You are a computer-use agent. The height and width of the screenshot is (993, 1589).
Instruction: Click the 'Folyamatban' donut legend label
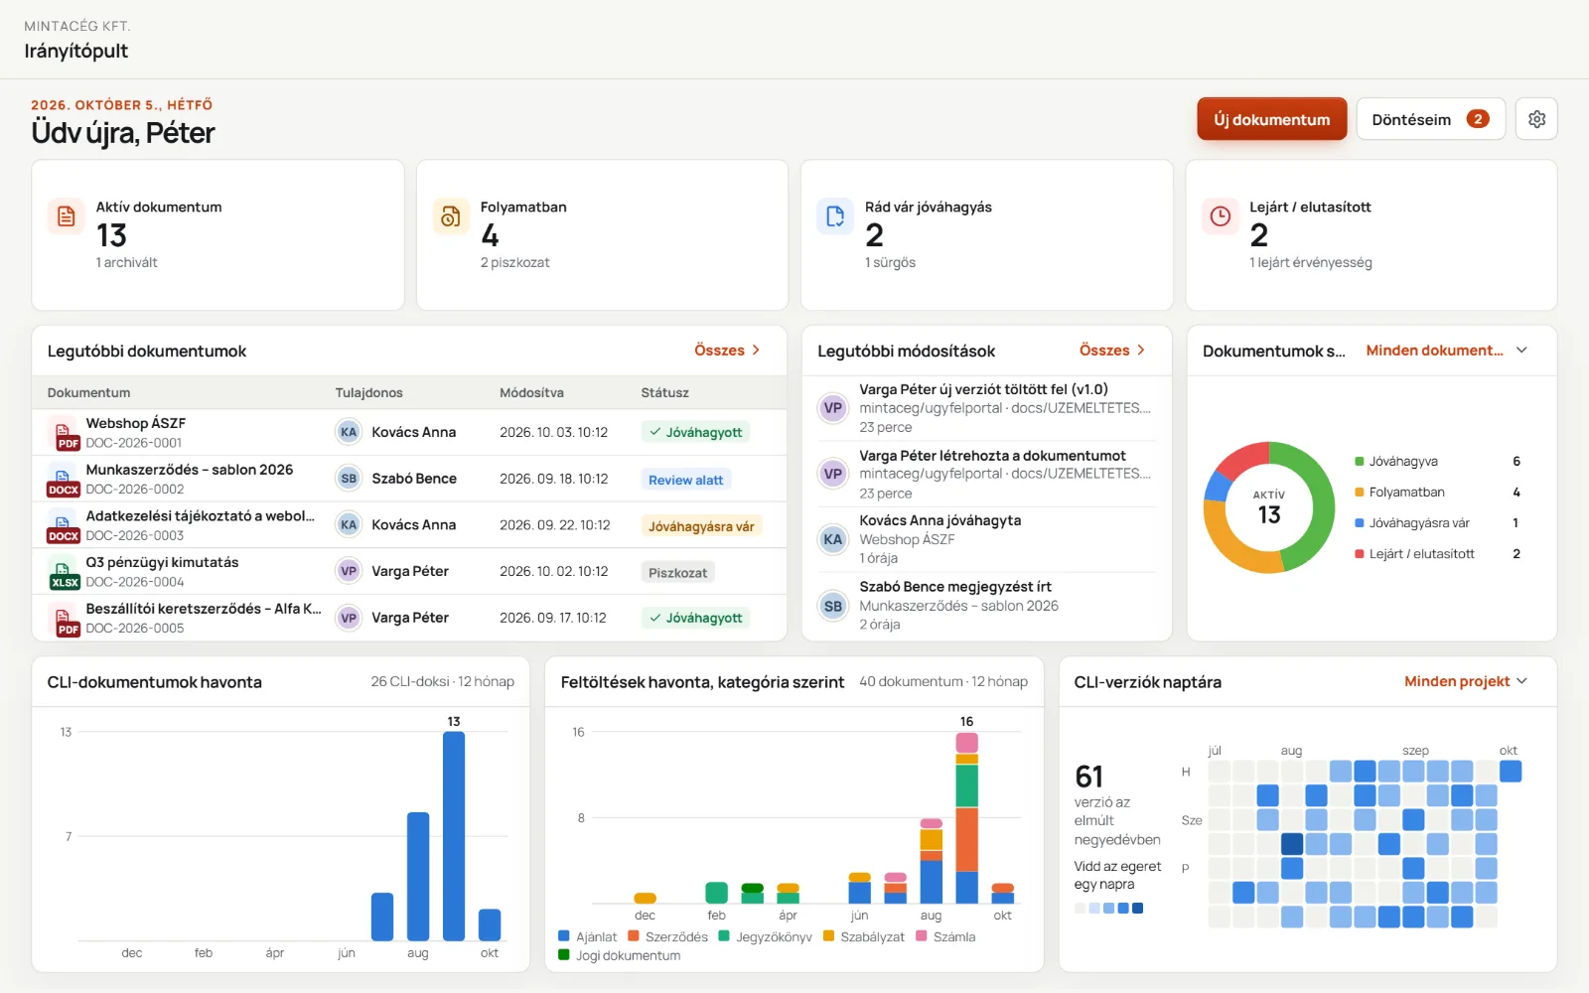click(1406, 493)
